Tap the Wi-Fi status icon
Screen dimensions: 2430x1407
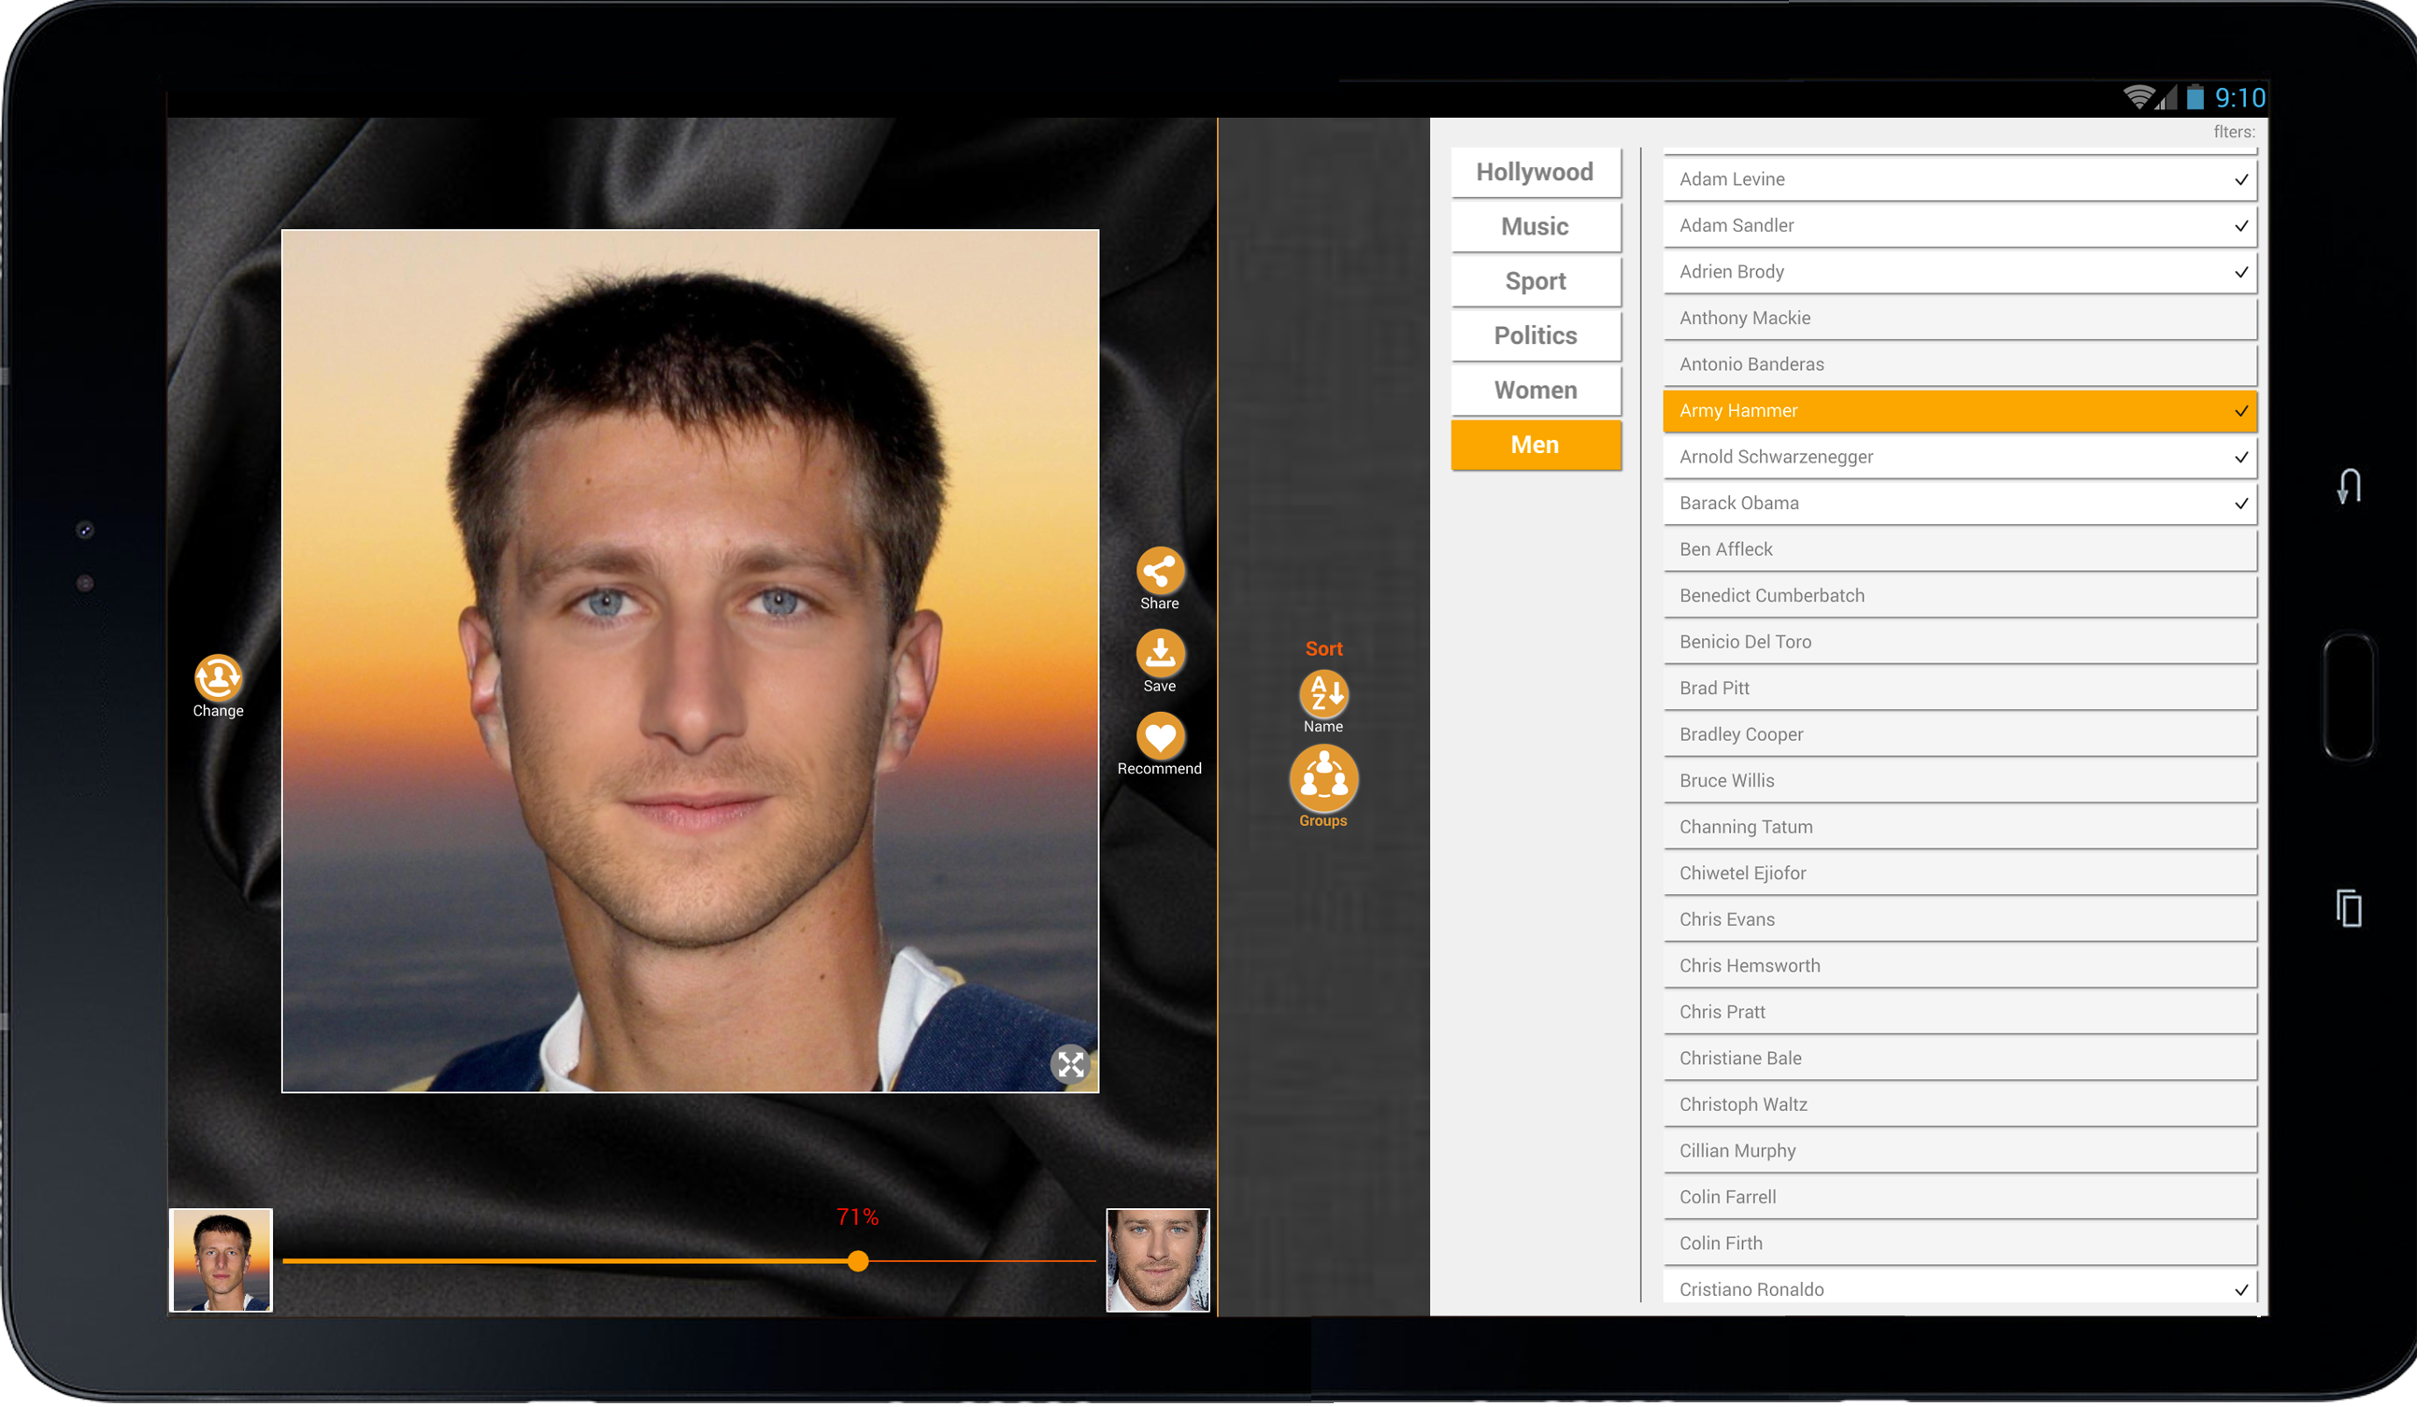tap(2137, 97)
